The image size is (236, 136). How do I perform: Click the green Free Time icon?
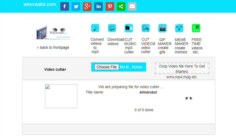pos(196,28)
